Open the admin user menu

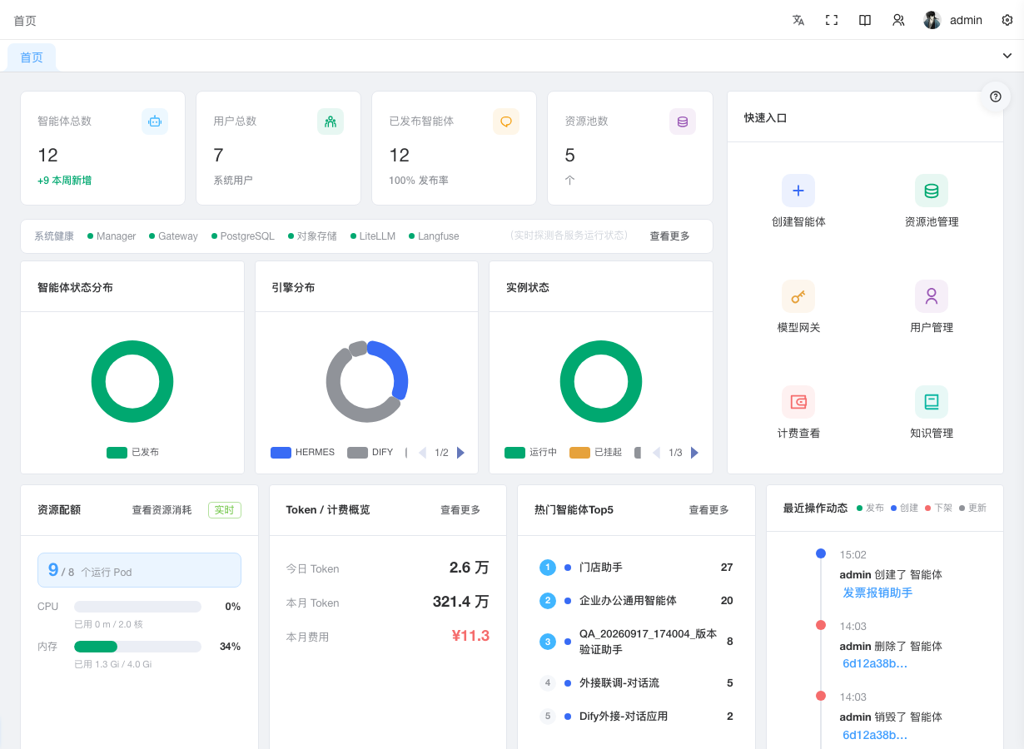(953, 20)
